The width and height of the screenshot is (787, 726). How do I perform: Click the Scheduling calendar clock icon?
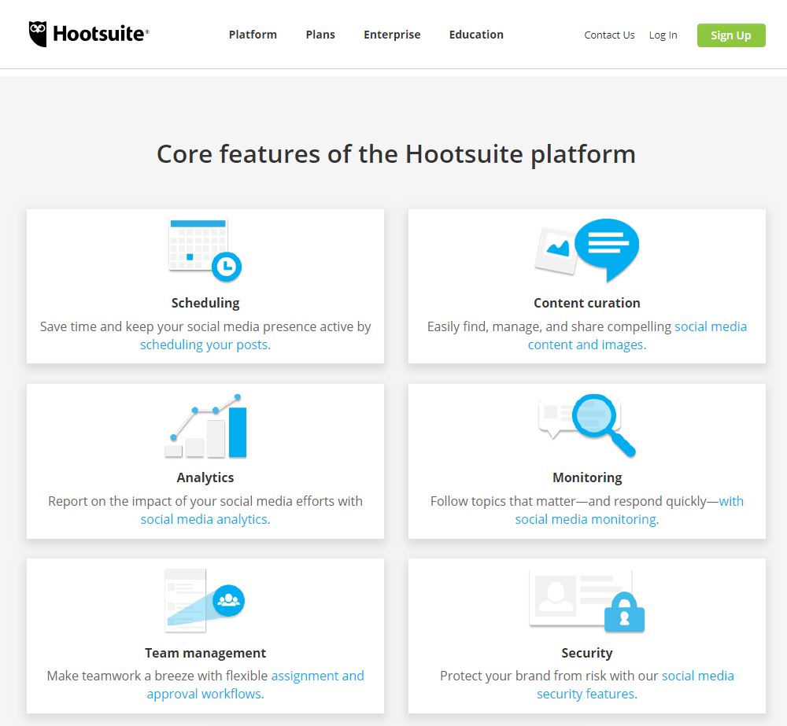point(205,250)
